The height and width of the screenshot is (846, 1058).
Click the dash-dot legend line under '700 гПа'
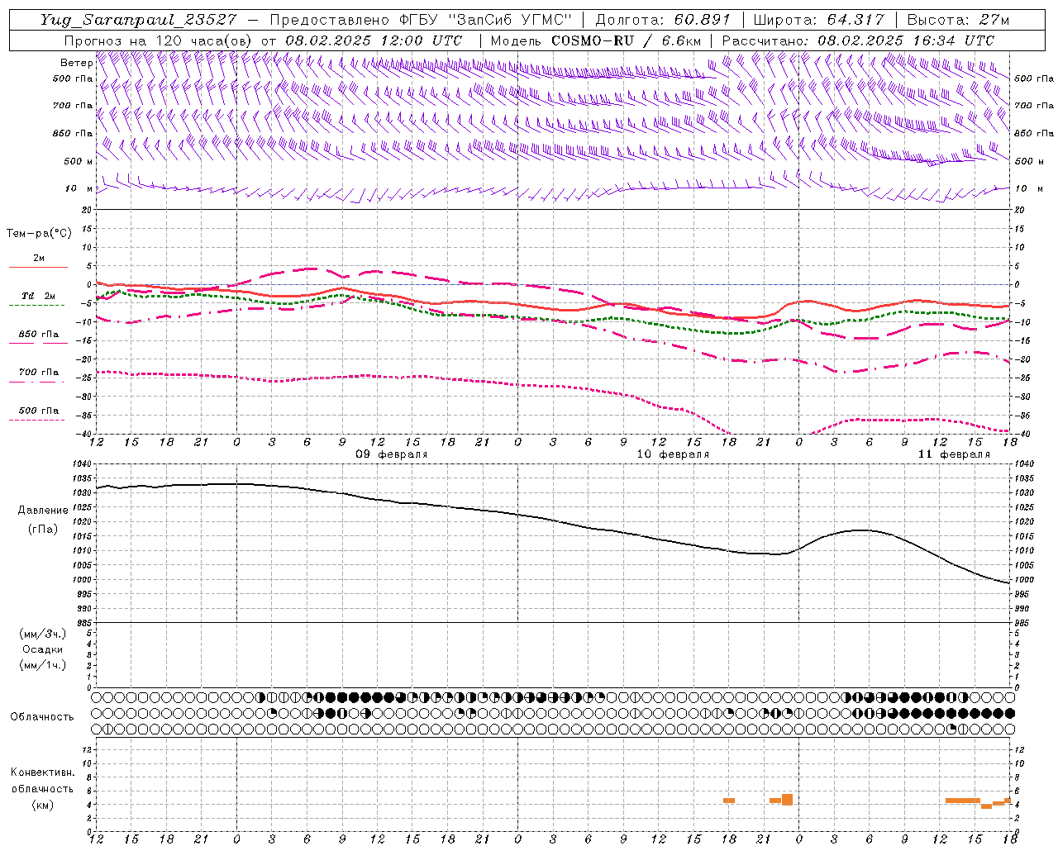(36, 382)
